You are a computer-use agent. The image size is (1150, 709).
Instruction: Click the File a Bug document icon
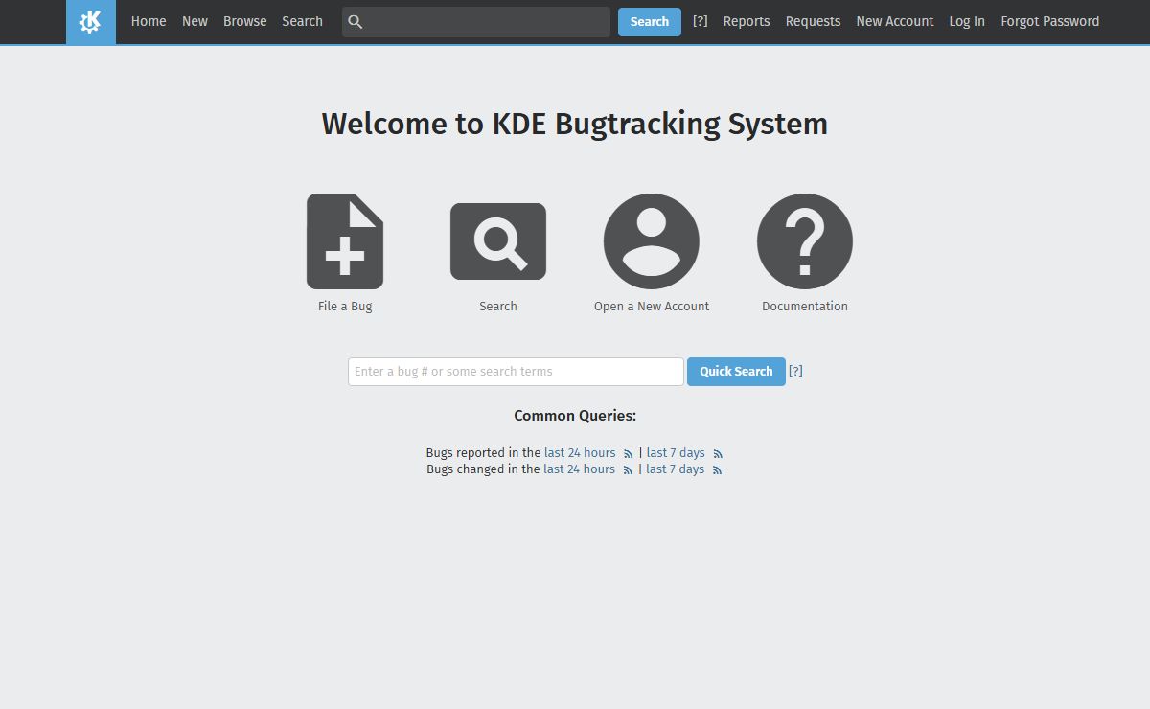[x=345, y=241]
